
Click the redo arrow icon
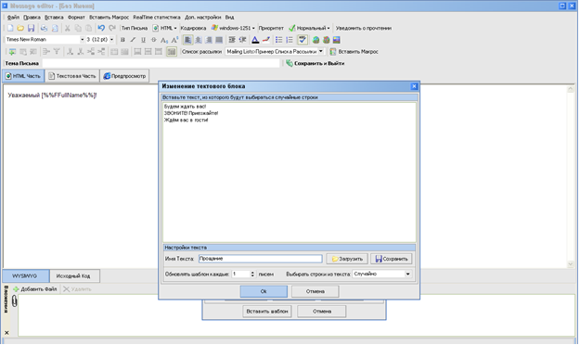(112, 28)
